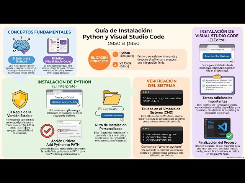
Task: Click 'Finalización del Proceso' heading
Action: [217, 142]
